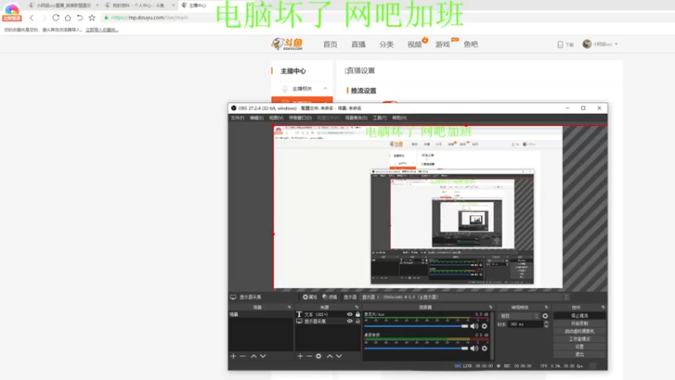Screen dimensions: 675x380
Task: Open 分类 link on Douyu nav
Action: (386, 45)
